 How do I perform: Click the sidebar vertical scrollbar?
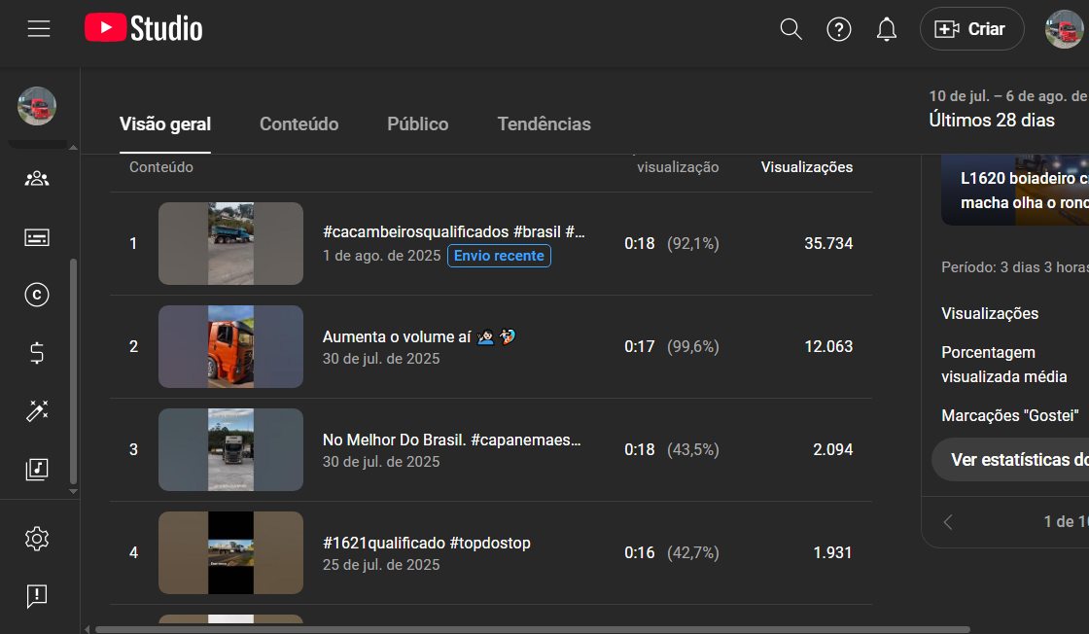click(x=73, y=371)
